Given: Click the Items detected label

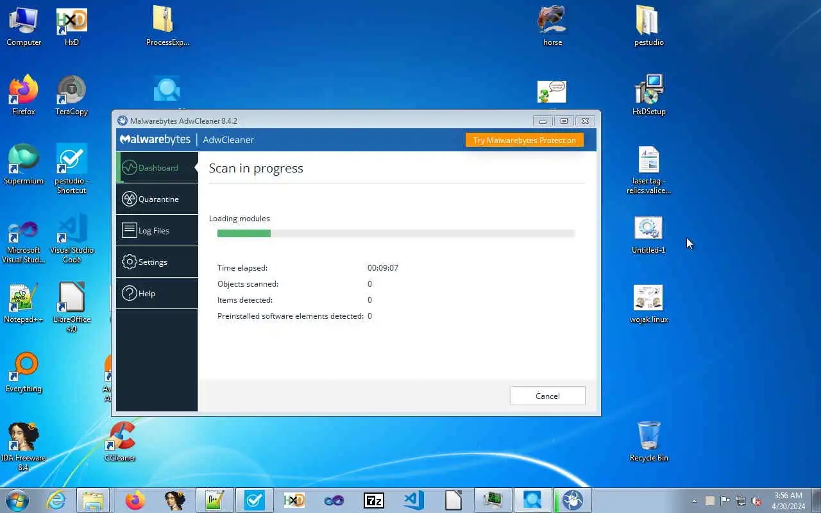Looking at the screenshot, I should click(245, 300).
